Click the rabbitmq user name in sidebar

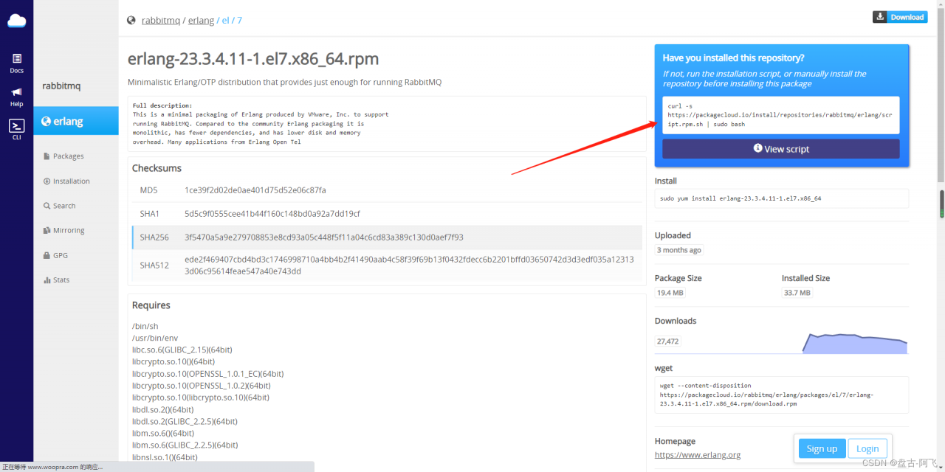pos(61,86)
